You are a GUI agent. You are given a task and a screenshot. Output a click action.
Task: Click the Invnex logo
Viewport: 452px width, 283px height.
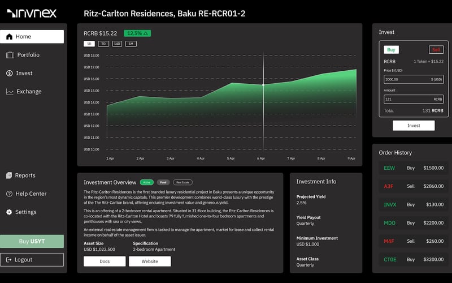(x=32, y=13)
